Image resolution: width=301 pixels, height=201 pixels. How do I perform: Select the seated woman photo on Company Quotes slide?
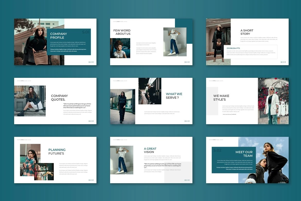coord(30,101)
